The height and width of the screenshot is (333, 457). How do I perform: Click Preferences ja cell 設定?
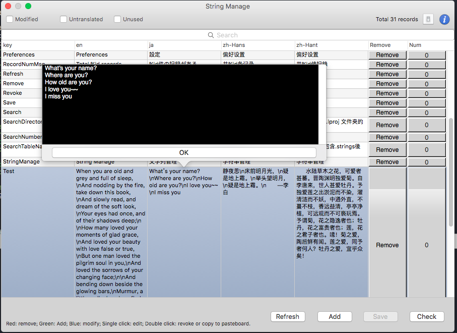pos(184,55)
